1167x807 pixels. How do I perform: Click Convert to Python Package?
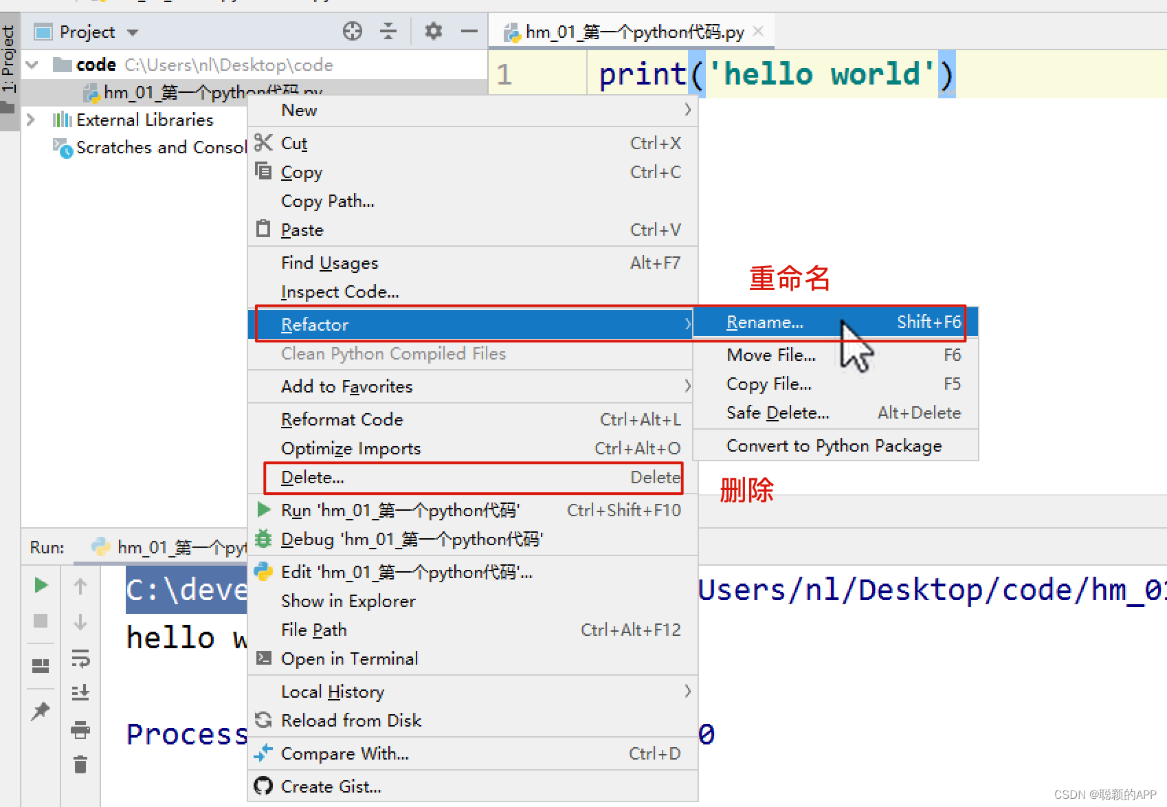click(836, 445)
